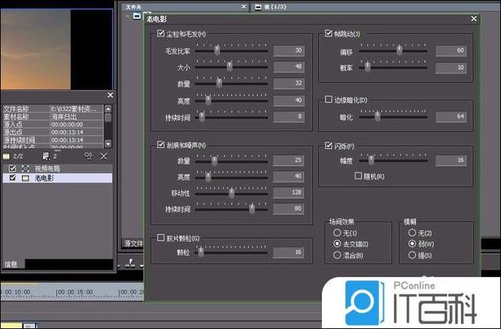Click the 00:00:15:00 mark on timeline ruler
501x329 pixels.
point(74,292)
